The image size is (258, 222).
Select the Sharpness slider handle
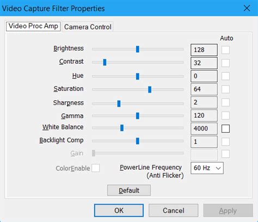tap(119, 103)
